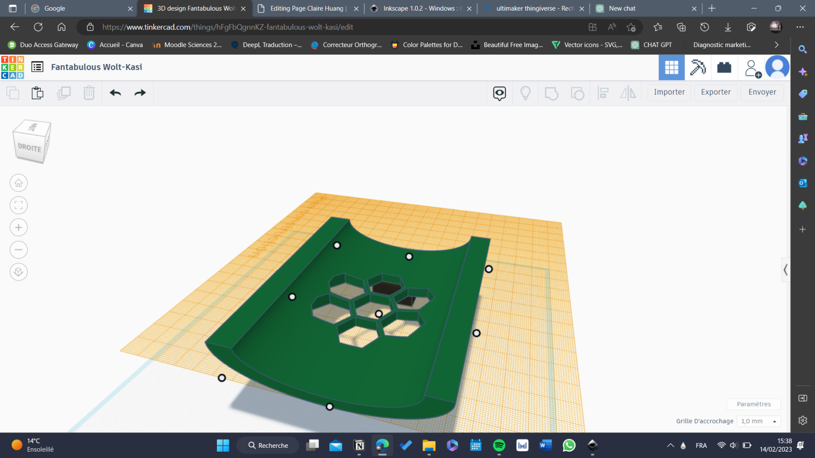Zoom out with the minus button

[x=18, y=250]
